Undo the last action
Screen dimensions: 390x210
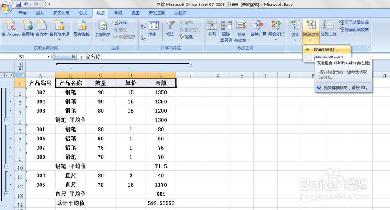tap(26, 4)
